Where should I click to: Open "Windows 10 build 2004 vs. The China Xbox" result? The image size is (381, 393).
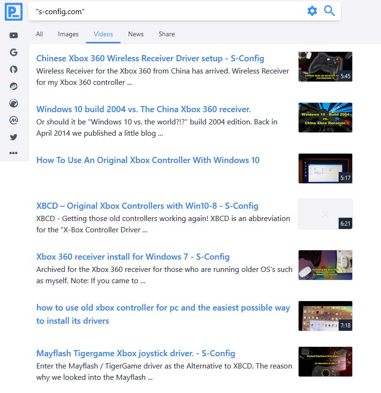143,109
